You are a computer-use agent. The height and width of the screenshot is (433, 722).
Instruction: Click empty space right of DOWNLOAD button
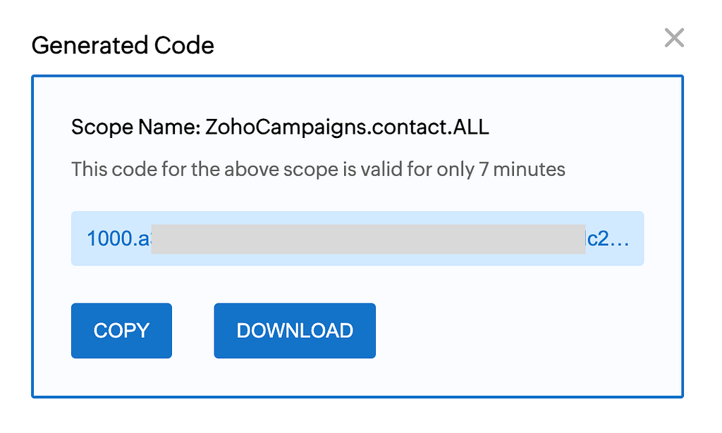point(525,330)
